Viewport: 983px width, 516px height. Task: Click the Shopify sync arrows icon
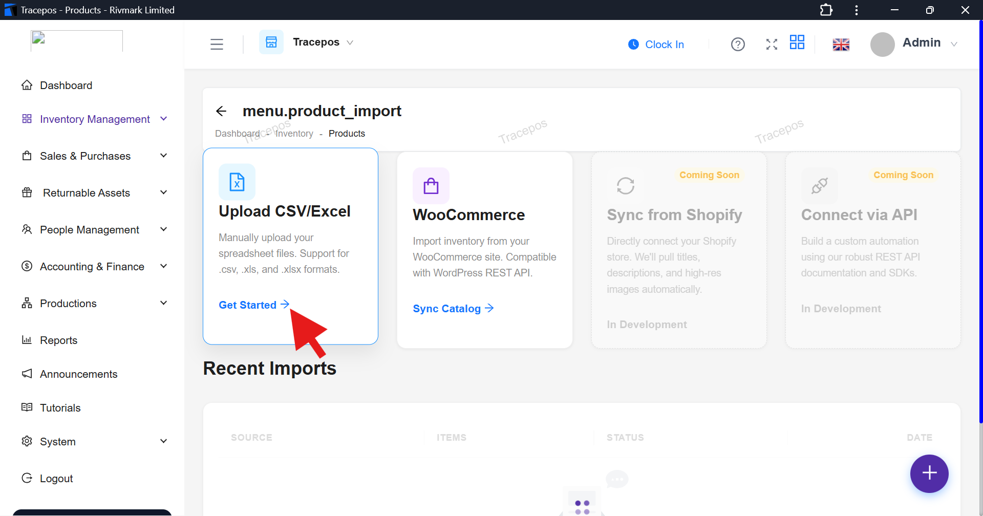click(x=625, y=186)
